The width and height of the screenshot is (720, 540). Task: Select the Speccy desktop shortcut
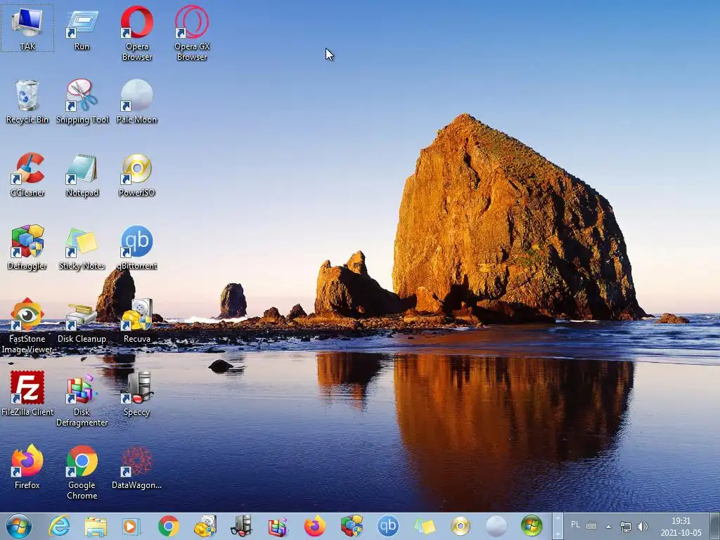point(137,394)
